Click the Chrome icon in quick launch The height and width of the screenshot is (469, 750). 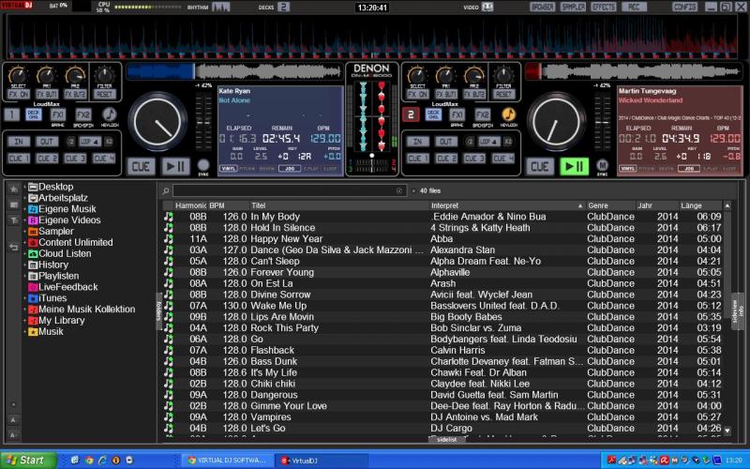point(89,461)
